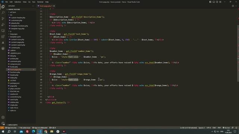This screenshot has height=134, width=239.
Task: Click the feedback icon in status bar
Action: pos(233,128)
